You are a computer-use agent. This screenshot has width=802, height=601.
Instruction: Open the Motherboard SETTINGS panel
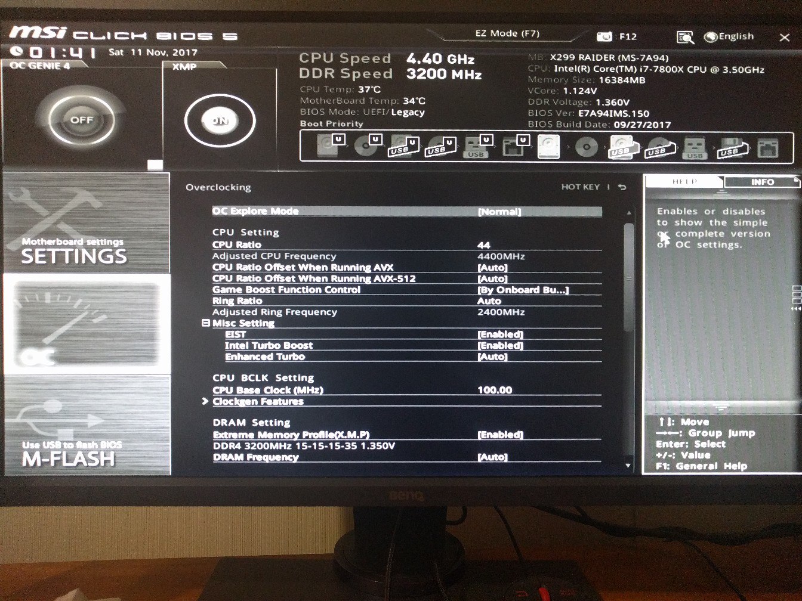pyautogui.click(x=87, y=222)
